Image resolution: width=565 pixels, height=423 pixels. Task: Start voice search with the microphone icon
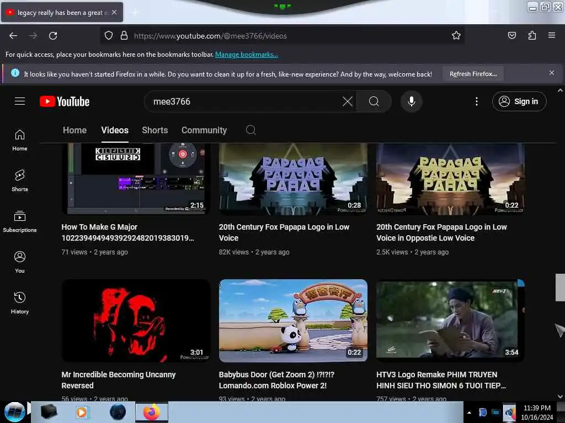[412, 101]
